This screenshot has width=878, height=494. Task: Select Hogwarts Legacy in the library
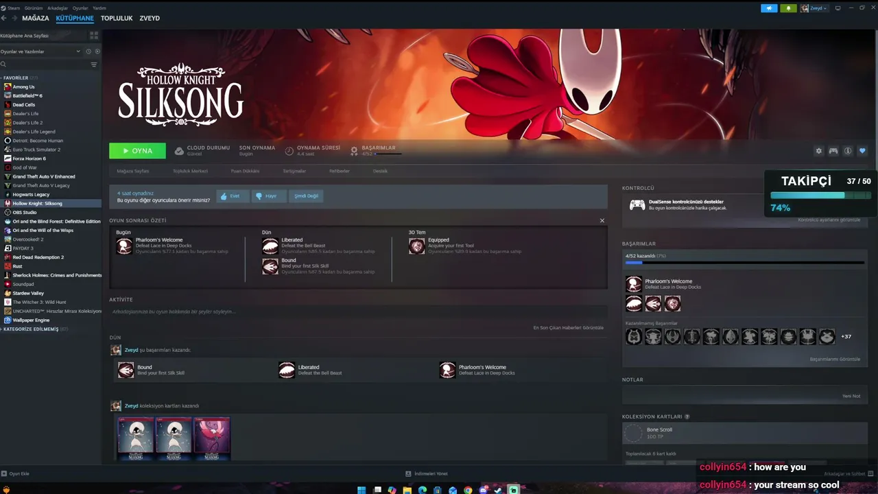(x=31, y=195)
